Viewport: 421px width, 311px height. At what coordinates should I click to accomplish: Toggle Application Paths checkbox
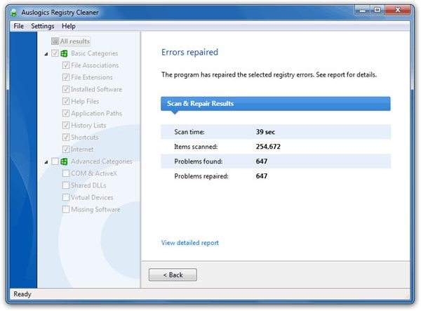tap(66, 113)
